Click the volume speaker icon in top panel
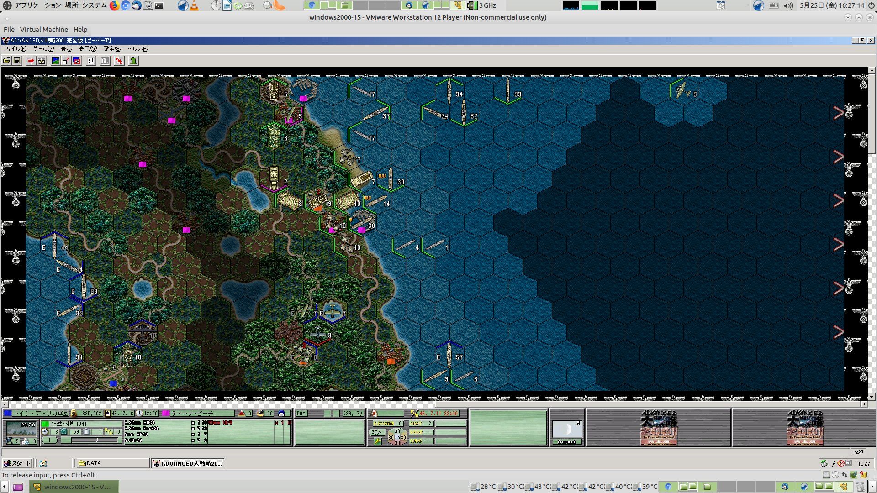Screen dimensions: 877x493 click(x=788, y=5)
